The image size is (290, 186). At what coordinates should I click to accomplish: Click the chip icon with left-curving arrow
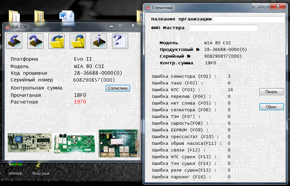coord(14,41)
